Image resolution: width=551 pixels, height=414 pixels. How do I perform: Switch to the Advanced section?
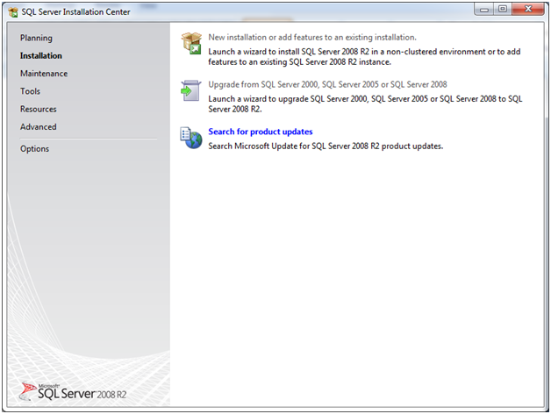coord(39,126)
